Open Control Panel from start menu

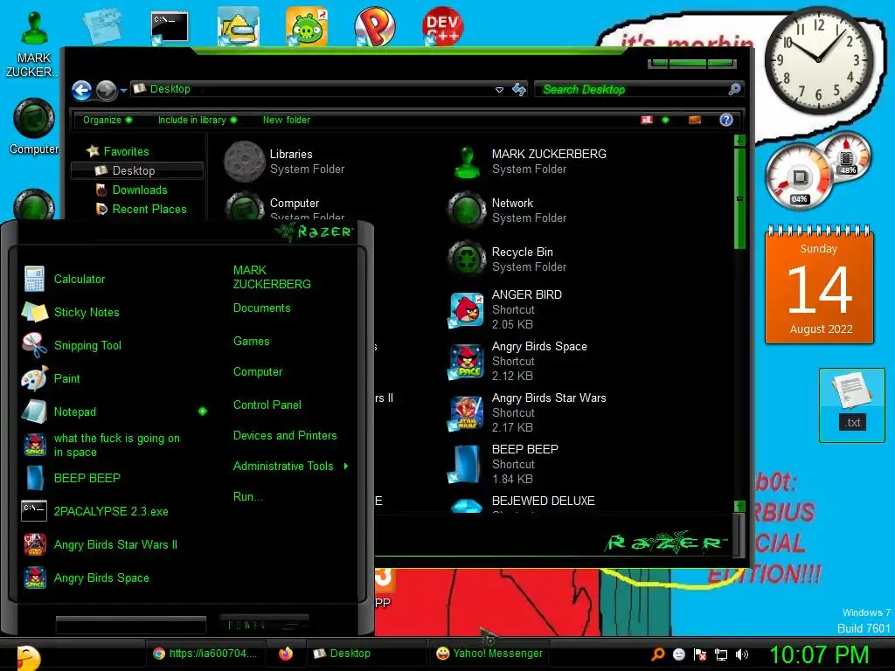267,405
